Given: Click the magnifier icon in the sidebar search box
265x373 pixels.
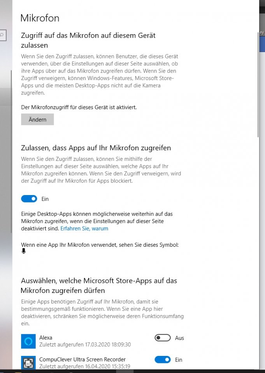Looking at the screenshot, I should click(x=2, y=35).
